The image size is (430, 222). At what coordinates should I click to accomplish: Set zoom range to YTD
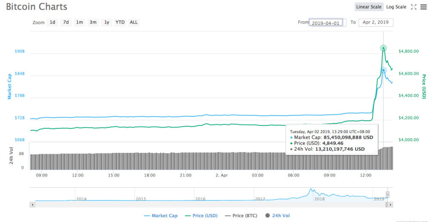point(120,22)
